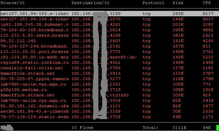Click the green indicator in bottom corner
The height and width of the screenshot is (131, 219).
pyautogui.click(x=218, y=128)
